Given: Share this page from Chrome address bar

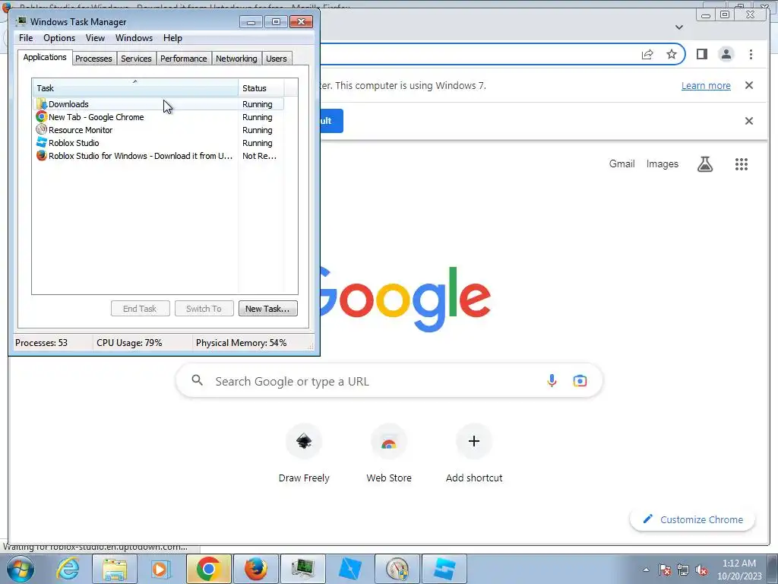Looking at the screenshot, I should [x=647, y=54].
